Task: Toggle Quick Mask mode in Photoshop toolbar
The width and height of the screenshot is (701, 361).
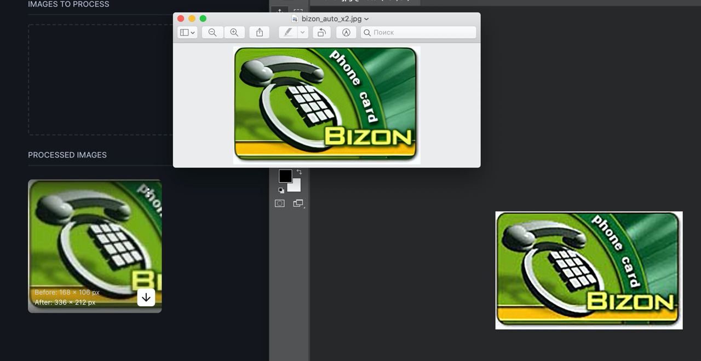Action: coord(280,203)
